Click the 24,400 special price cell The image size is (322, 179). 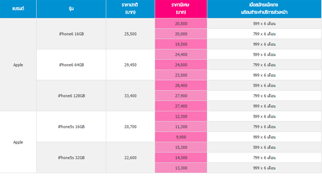tap(181, 54)
